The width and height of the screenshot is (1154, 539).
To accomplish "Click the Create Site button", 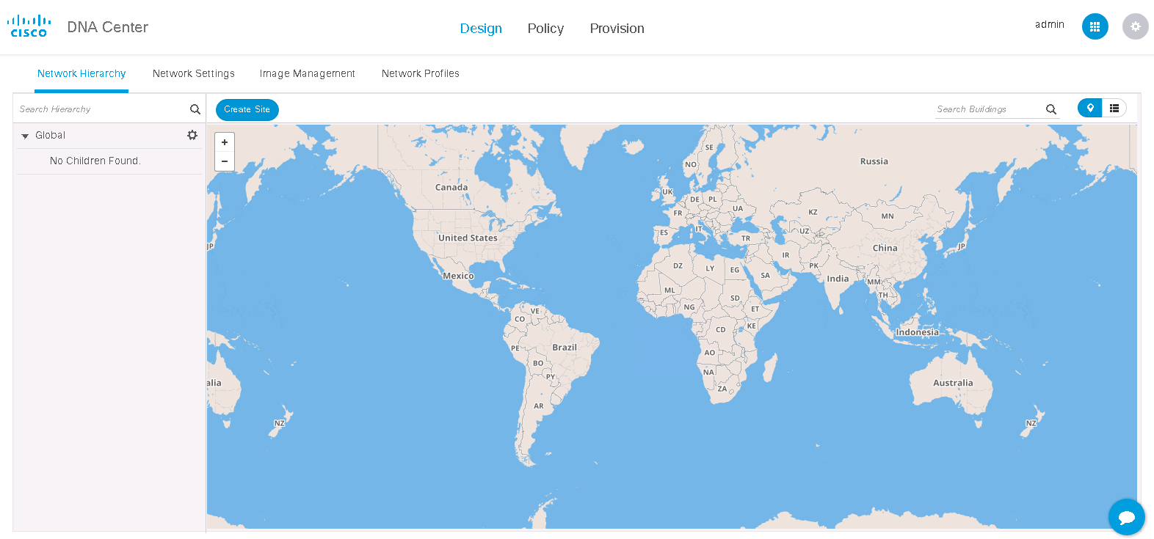I will (x=247, y=109).
